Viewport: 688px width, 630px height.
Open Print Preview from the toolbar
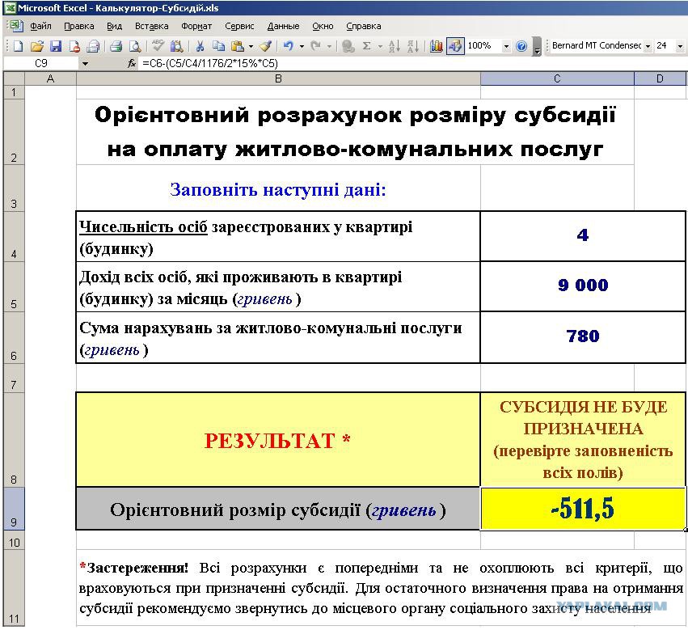(x=135, y=46)
